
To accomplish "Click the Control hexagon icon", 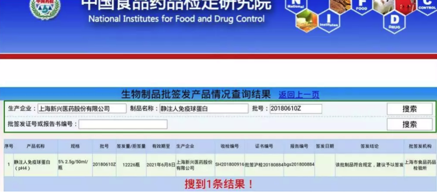I will tap(427, 7).
